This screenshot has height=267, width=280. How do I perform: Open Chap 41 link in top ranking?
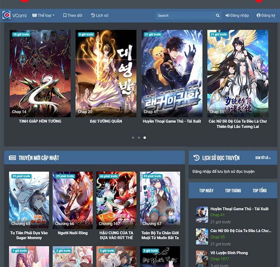coord(217,215)
